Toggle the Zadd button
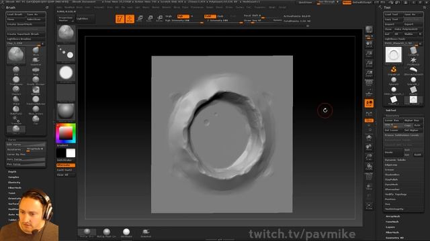Image resolution: width=430 pixels, height=241 pixels. (x=210, y=16)
